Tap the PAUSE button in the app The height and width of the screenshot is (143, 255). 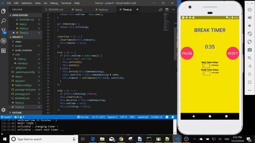[187, 53]
